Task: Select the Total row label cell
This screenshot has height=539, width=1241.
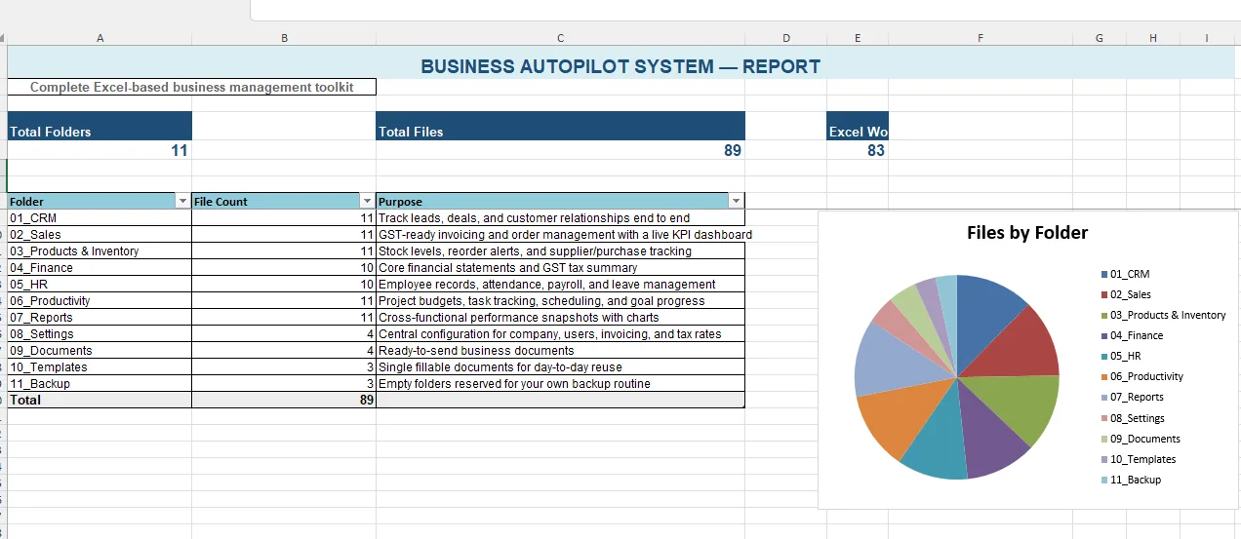Action: pyautogui.click(x=100, y=400)
